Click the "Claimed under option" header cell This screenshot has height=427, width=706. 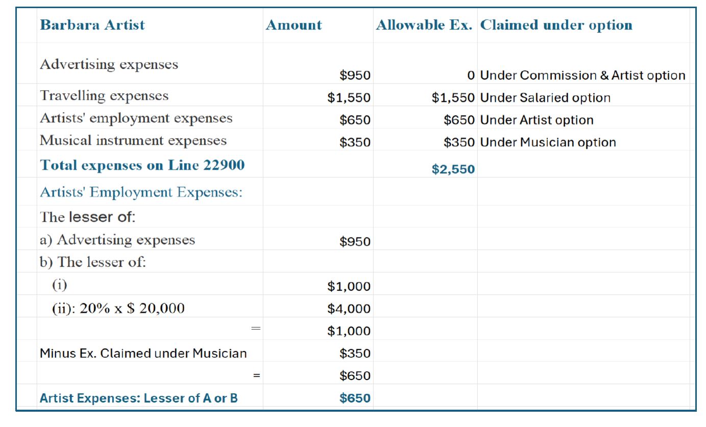point(556,25)
